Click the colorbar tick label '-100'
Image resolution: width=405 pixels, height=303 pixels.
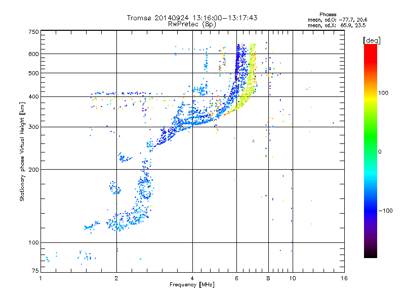point(385,211)
